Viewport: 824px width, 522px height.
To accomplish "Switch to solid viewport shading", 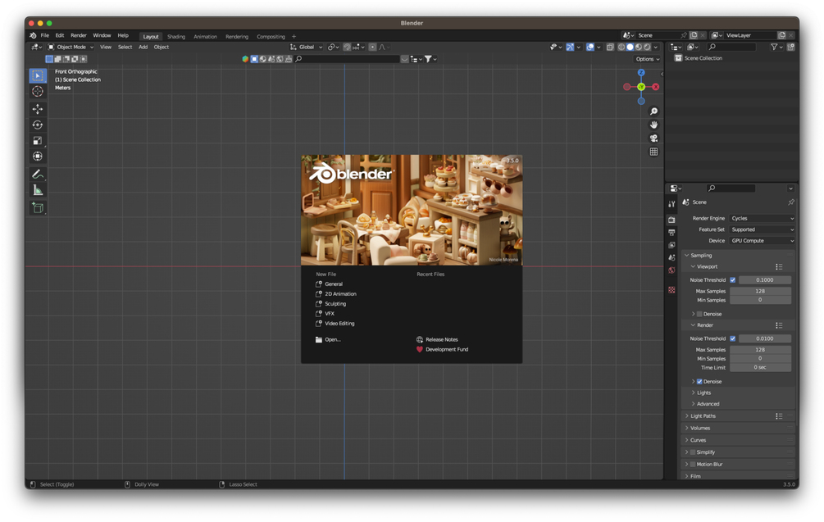I will pyautogui.click(x=630, y=47).
